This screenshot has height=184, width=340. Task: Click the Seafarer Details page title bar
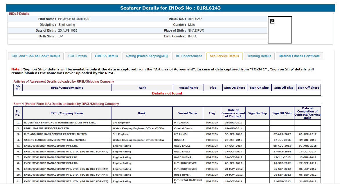point(170,8)
